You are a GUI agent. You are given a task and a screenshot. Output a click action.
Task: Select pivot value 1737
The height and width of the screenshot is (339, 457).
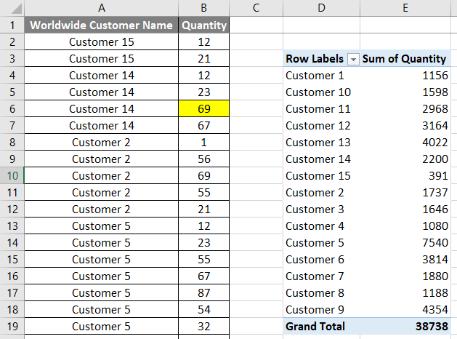pyautogui.click(x=405, y=193)
